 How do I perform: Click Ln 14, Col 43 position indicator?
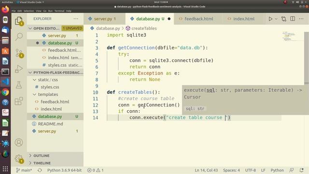click(206, 170)
